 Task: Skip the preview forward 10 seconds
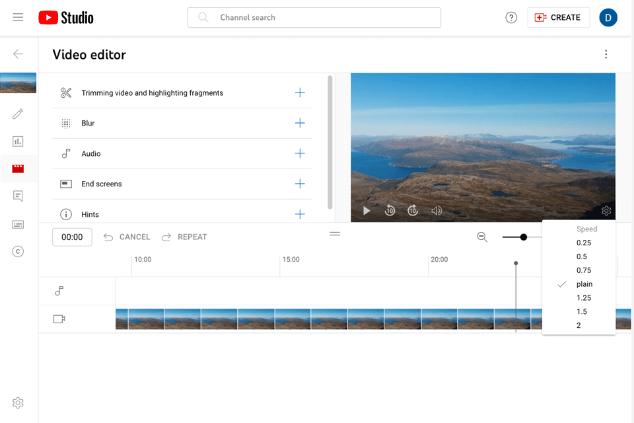coord(412,210)
